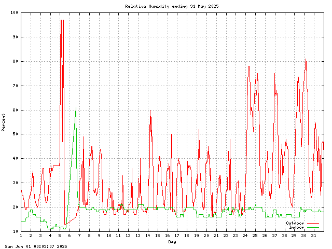Screen dimensions: 332x249
Task: Click day 19 on the x-axis
Action: (x=197, y=236)
